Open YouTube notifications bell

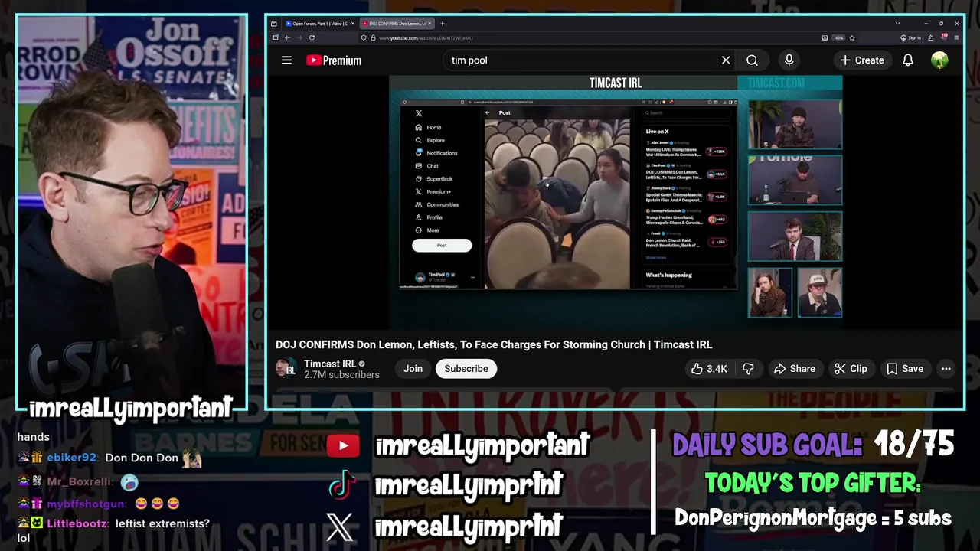click(907, 60)
